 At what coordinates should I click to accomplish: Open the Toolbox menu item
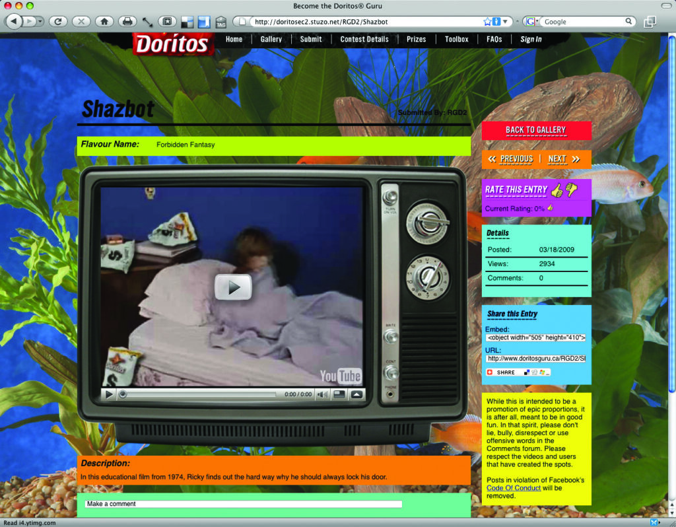(x=457, y=39)
